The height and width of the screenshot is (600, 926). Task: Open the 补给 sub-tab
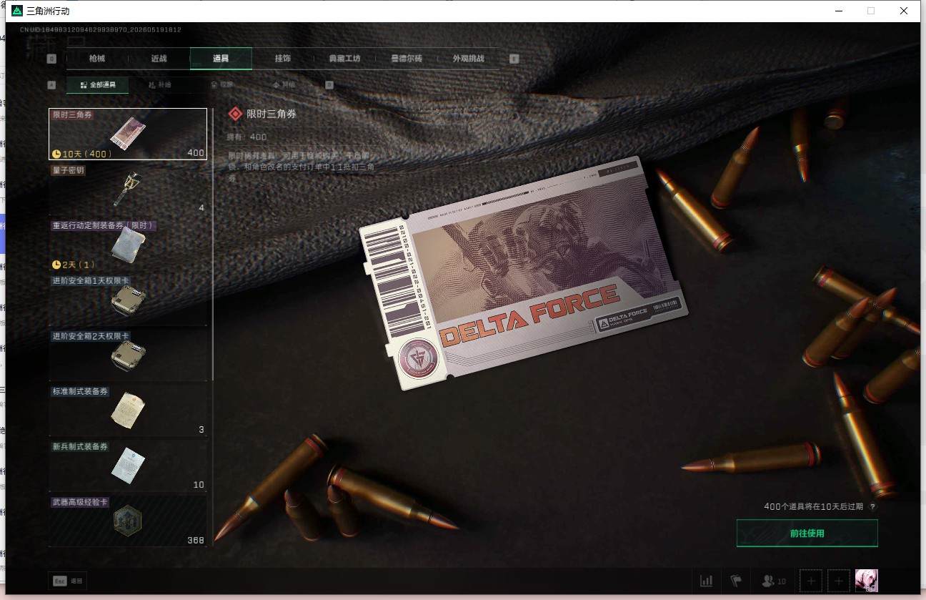pos(159,84)
